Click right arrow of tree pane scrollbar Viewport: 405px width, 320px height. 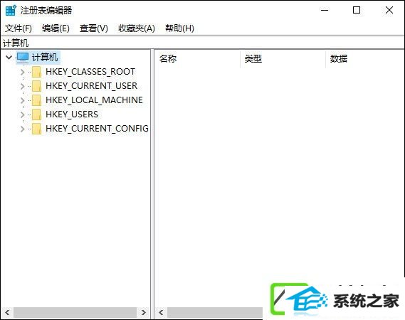pos(143,312)
